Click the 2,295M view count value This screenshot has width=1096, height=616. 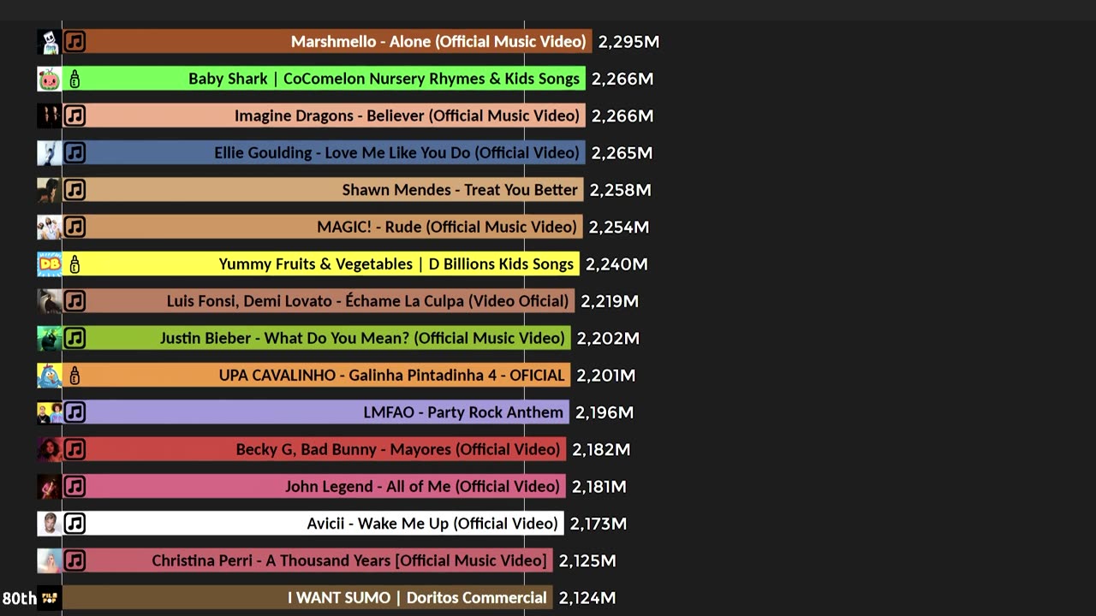[x=628, y=42]
